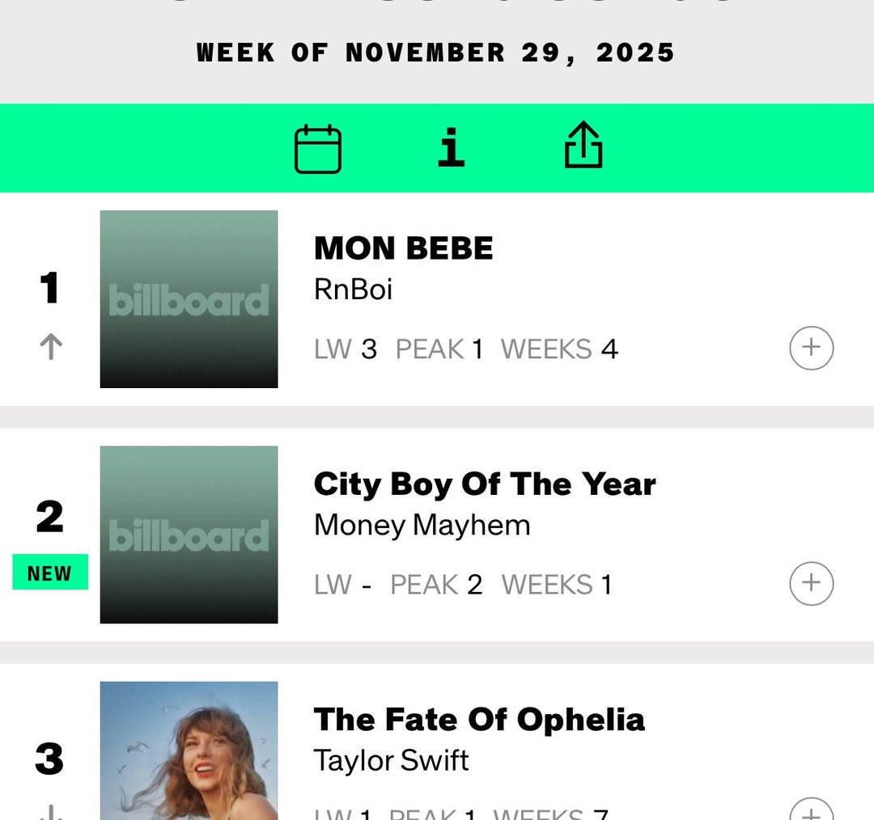Expand The Fate Of Ophelia plus icon

811,809
